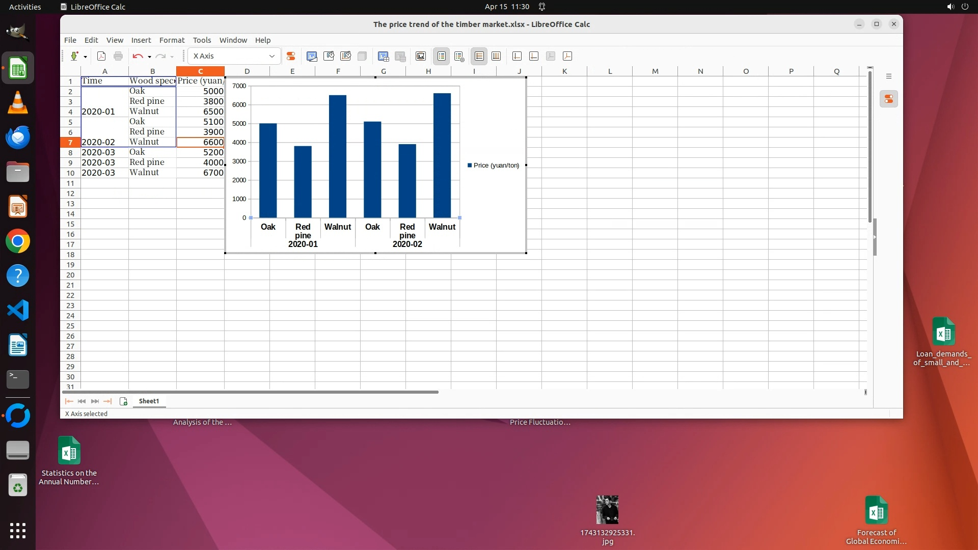Toggle the Legend On/Off button
The height and width of the screenshot is (550, 978).
tap(442, 56)
